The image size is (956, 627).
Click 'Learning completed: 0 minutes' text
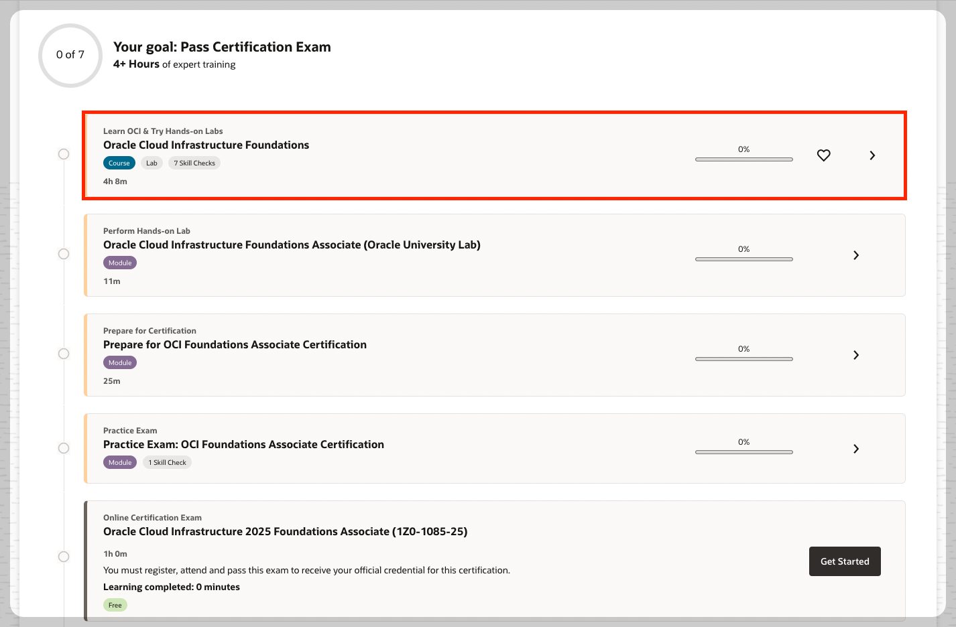172,587
